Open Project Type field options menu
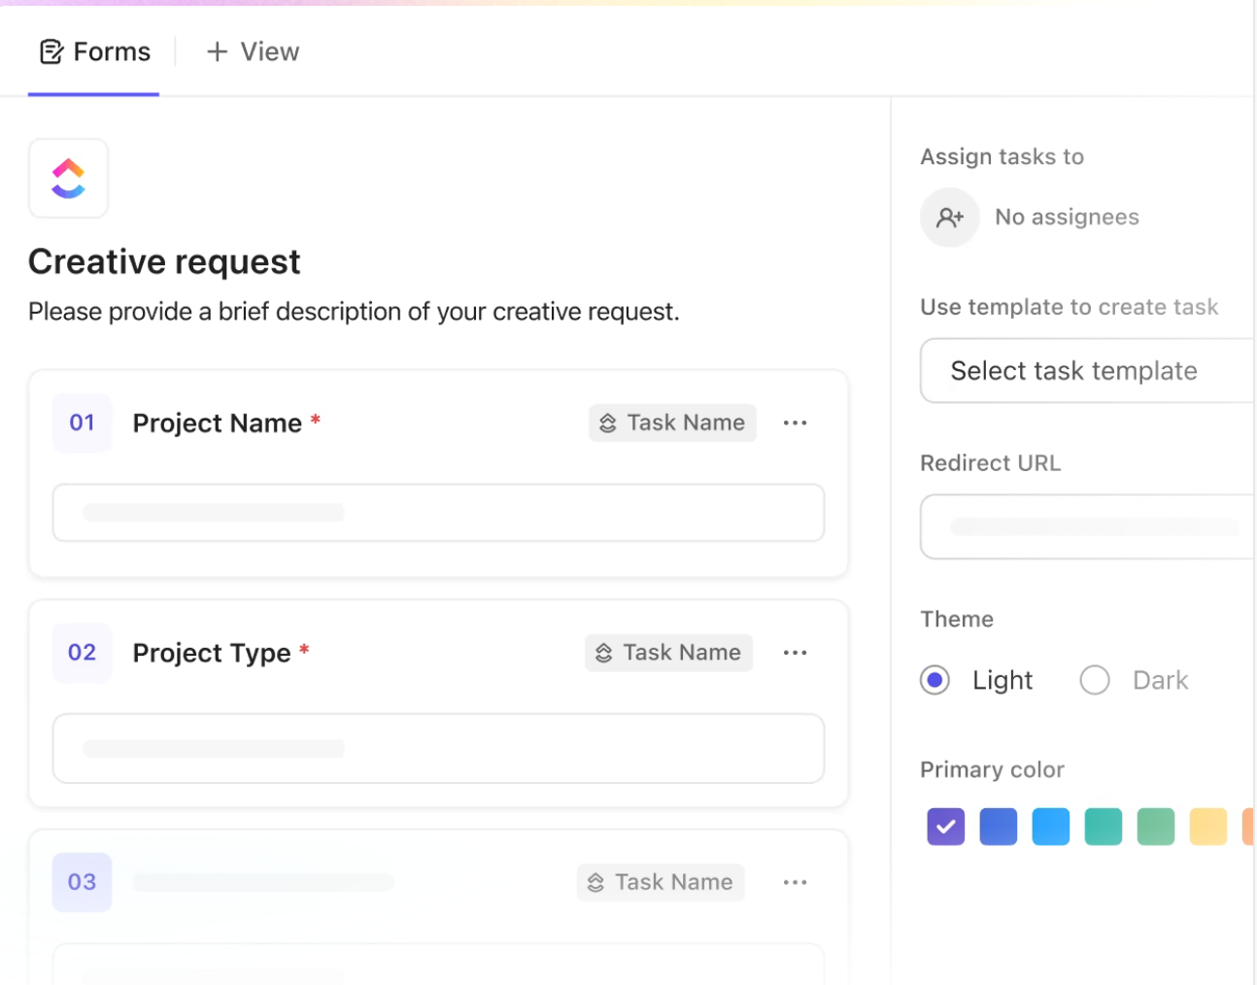 point(795,653)
